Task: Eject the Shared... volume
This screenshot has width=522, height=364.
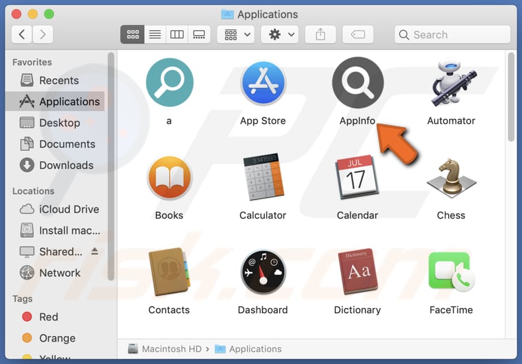Action: pyautogui.click(x=94, y=251)
